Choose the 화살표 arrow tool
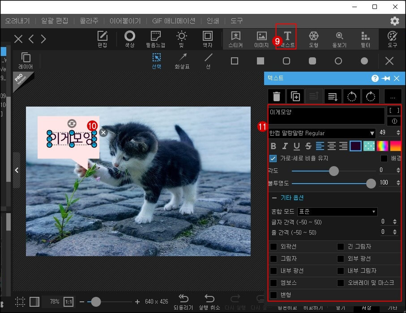 (x=182, y=61)
